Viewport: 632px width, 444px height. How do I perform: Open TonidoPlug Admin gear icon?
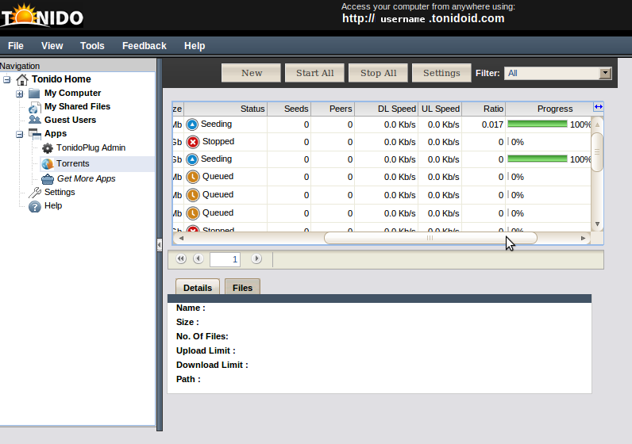tap(48, 148)
